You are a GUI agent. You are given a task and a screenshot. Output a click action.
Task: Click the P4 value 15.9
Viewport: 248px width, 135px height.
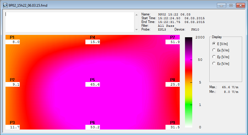coord(93,42)
